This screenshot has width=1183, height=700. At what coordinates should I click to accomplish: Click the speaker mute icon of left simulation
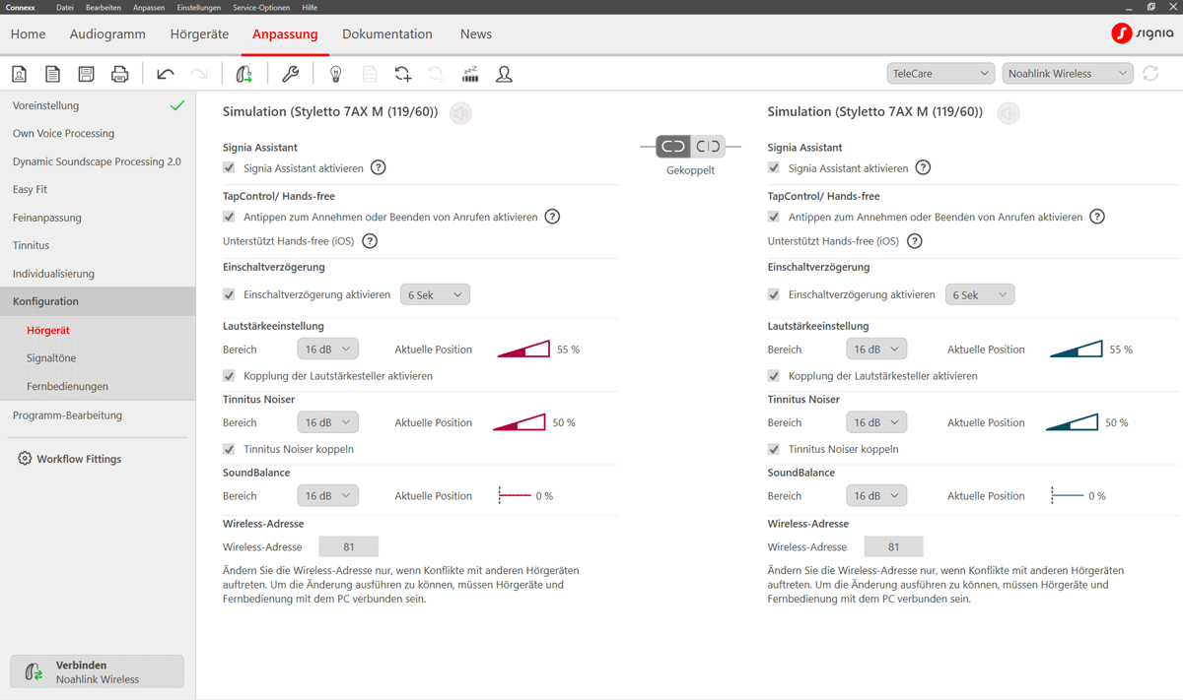tap(460, 113)
